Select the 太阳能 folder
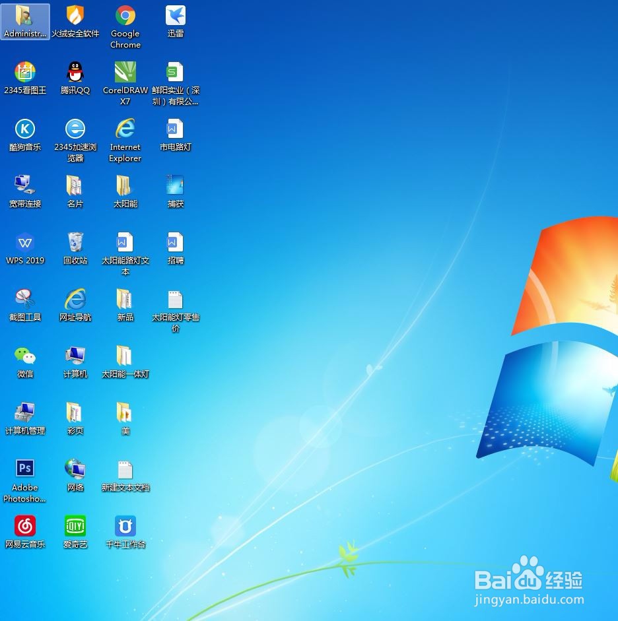This screenshot has height=621, width=618. [x=125, y=191]
